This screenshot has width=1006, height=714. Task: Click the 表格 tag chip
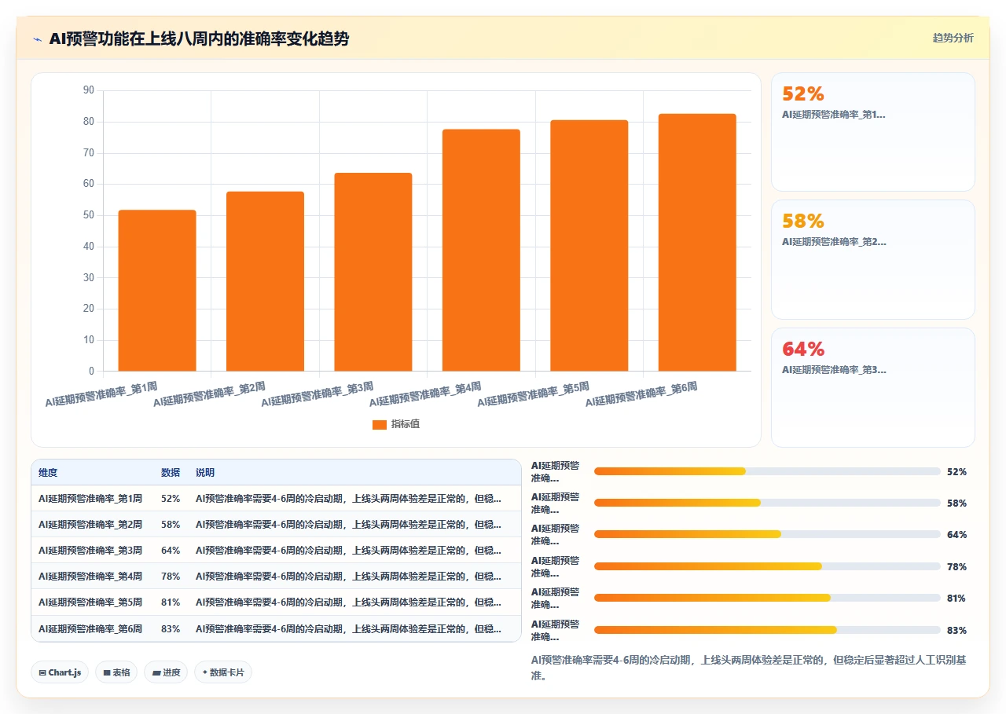(116, 672)
